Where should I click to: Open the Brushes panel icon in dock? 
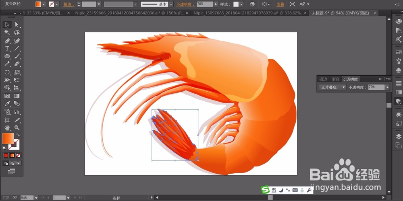[399, 61]
